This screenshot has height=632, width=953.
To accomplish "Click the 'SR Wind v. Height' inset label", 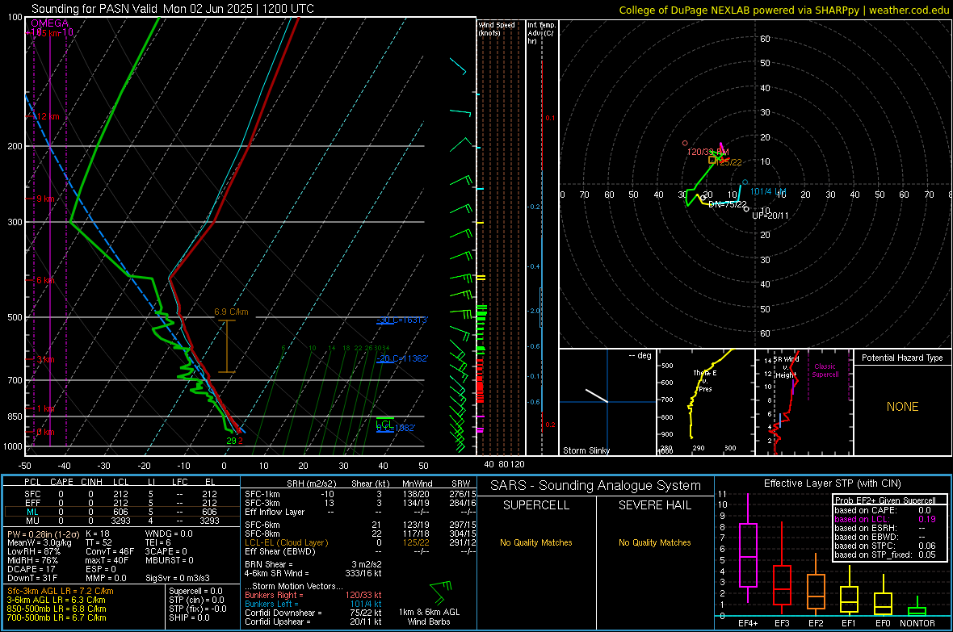I will (x=786, y=367).
